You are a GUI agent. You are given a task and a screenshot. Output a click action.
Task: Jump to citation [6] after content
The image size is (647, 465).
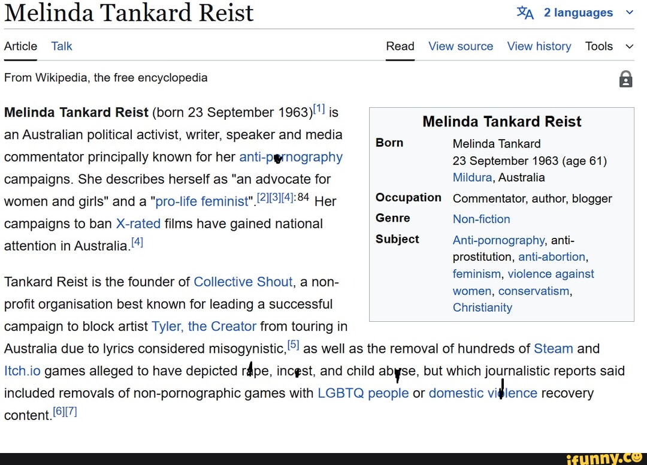[59, 412]
